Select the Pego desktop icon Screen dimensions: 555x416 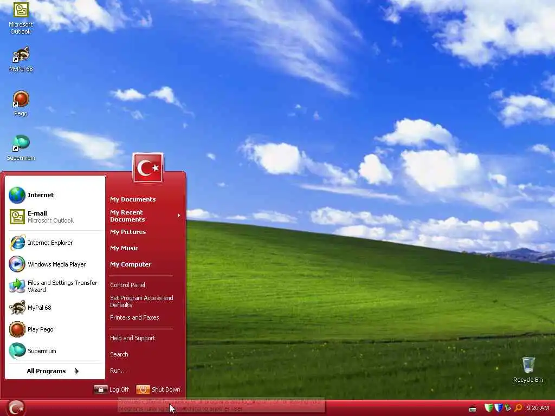(x=21, y=103)
